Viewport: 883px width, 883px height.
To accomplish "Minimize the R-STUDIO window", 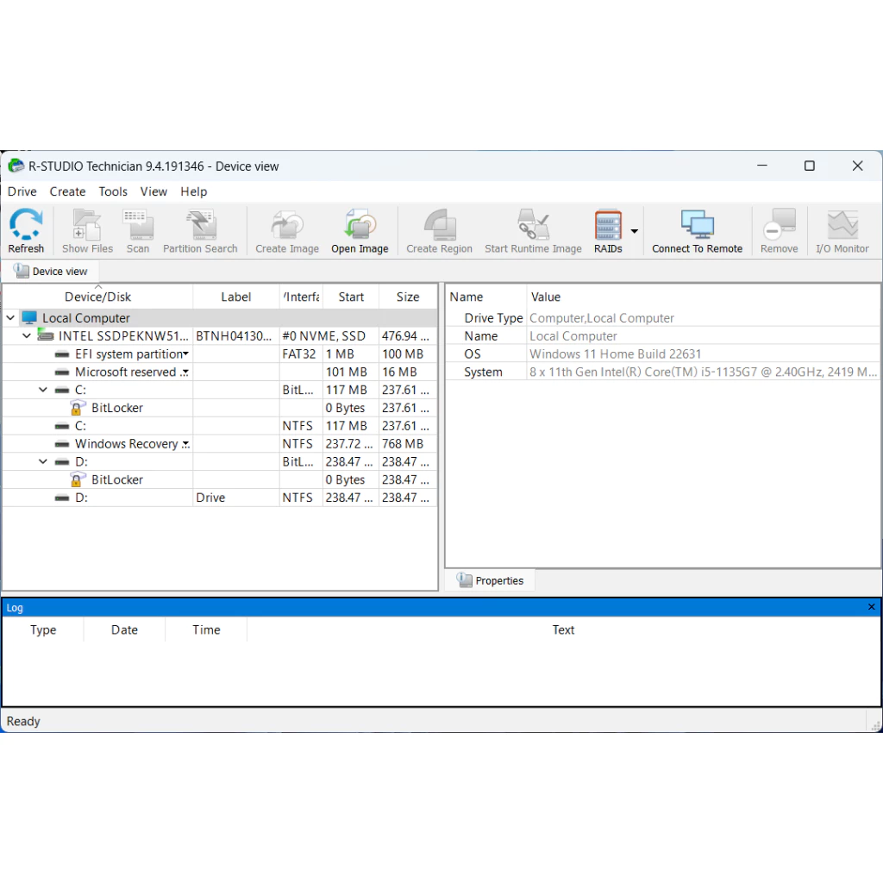I will pyautogui.click(x=762, y=166).
